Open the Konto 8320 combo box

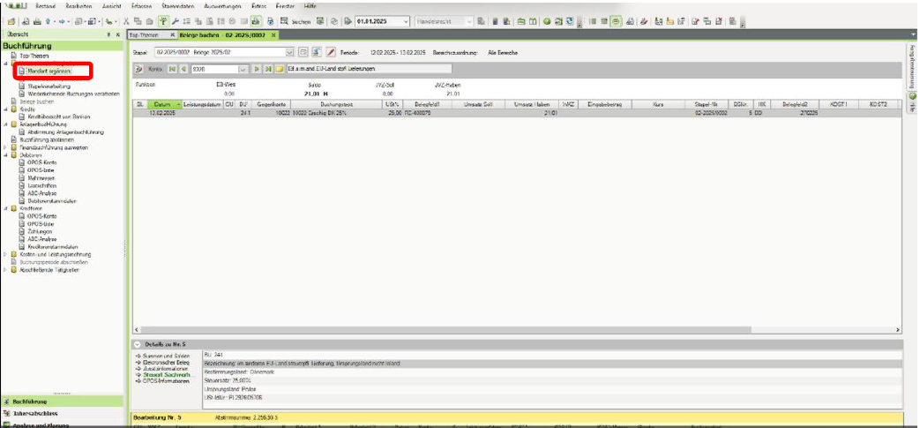(242, 69)
